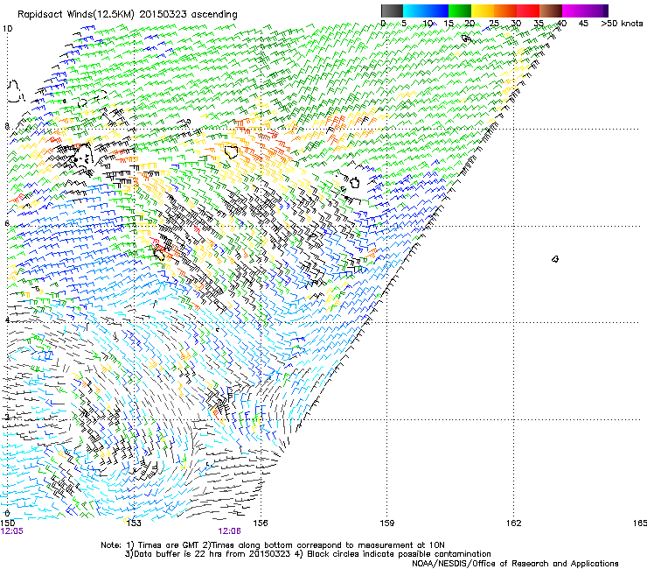Click the small island outline near the legend
The height and width of the screenshot is (569, 647).
point(466,39)
